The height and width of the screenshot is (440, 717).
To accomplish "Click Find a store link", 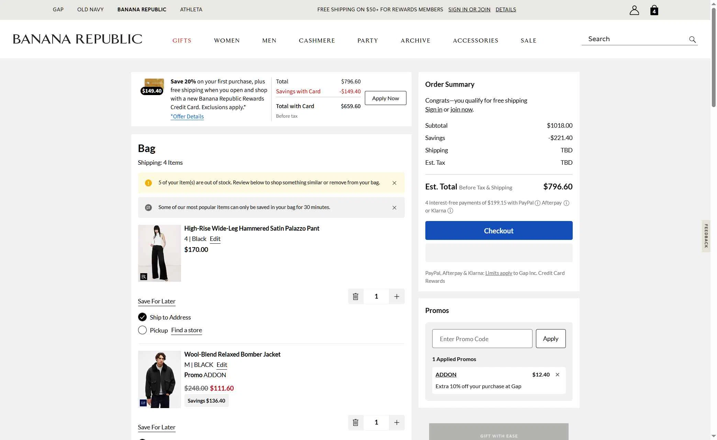I will click(186, 330).
